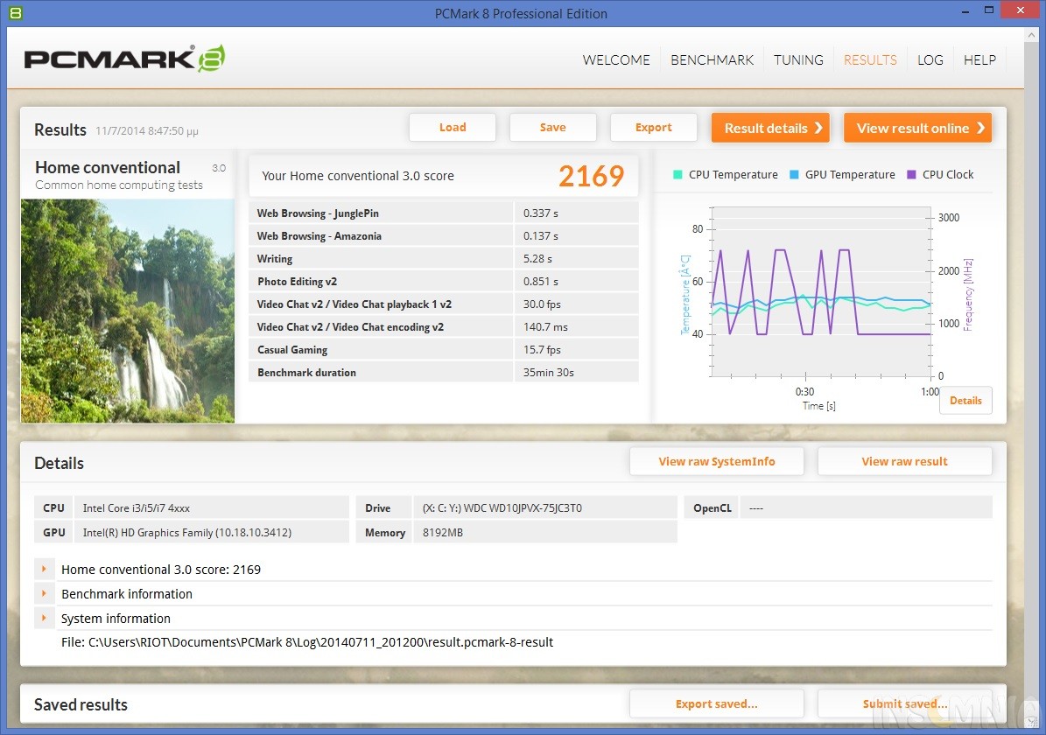Go to the LOG tab
Viewport: 1046px width, 735px height.
[x=930, y=60]
